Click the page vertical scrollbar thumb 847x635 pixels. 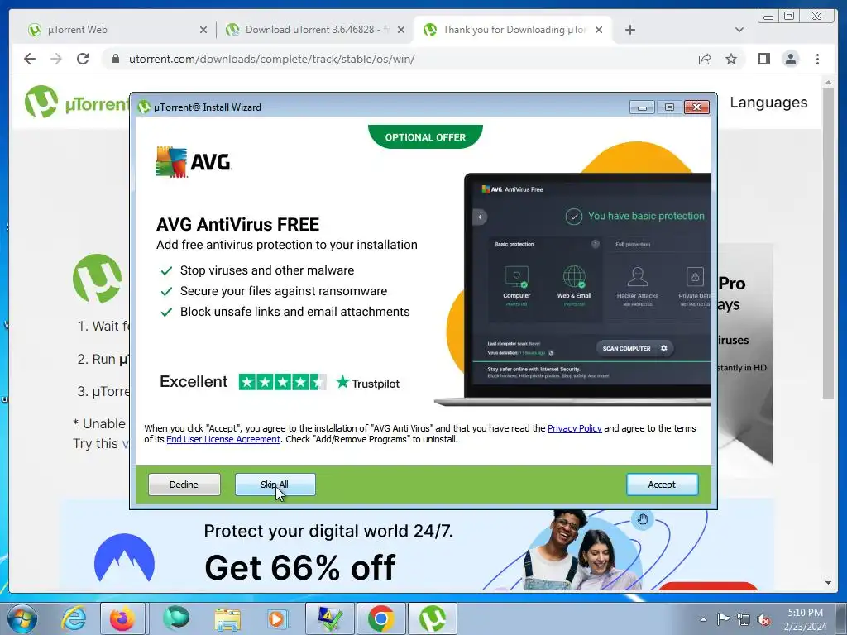828,243
